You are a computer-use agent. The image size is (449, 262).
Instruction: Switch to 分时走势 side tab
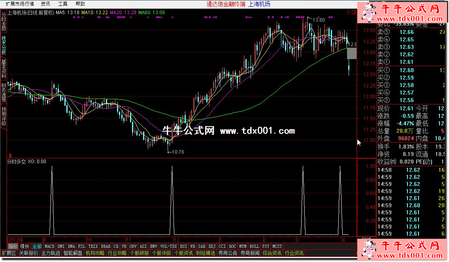pos(4,22)
